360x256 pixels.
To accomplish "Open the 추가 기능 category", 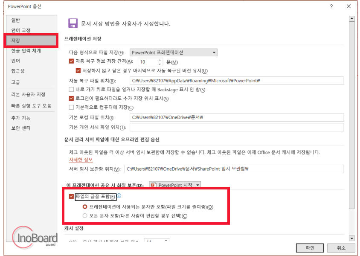I will tap(20, 118).
